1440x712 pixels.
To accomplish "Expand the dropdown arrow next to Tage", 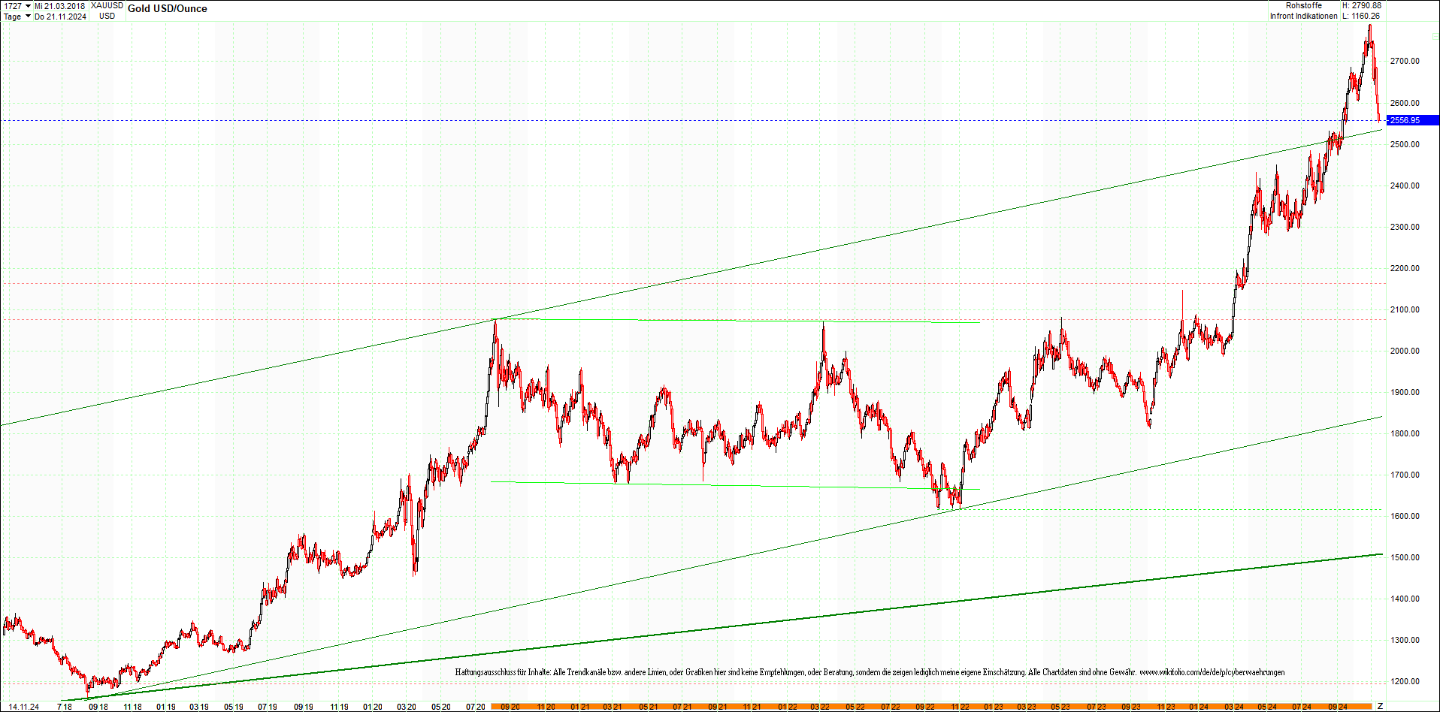I will coord(28,16).
